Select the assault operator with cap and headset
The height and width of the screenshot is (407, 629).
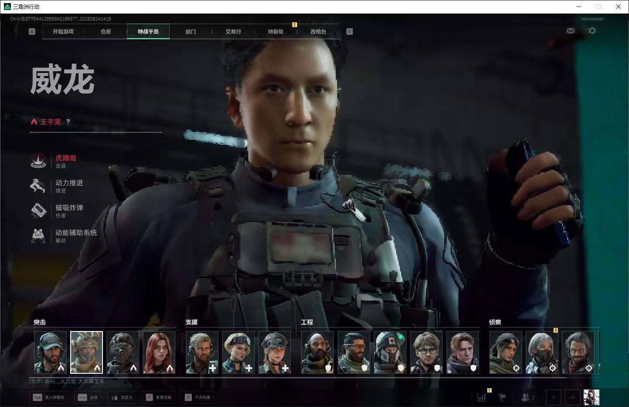pos(51,352)
